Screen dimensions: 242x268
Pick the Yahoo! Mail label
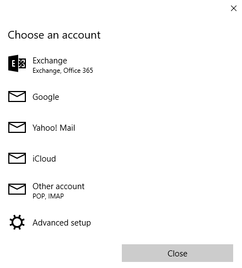click(x=54, y=128)
